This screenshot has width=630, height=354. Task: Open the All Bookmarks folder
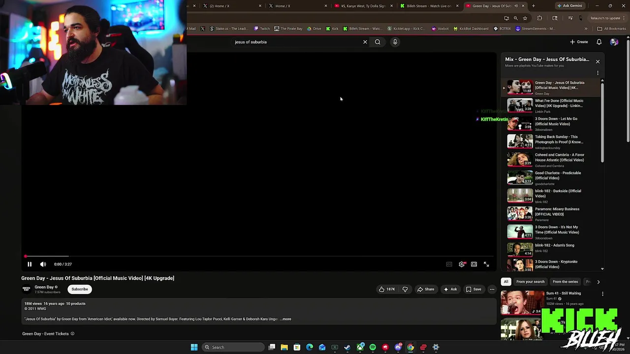611,29
